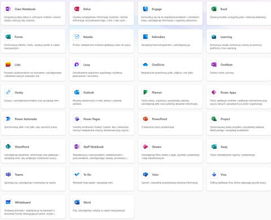Click the Loop description text
Viewport: 271px width, 220px height.
[x=98, y=74]
